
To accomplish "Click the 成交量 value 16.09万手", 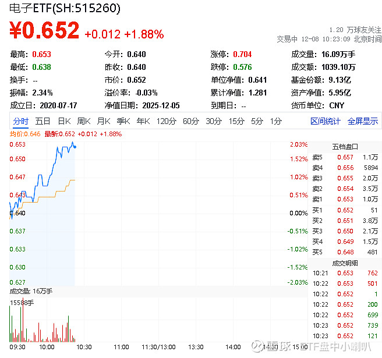I will tap(338, 54).
